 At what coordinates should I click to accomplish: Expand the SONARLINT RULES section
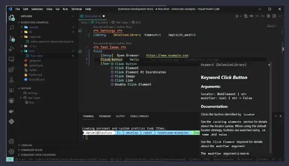[x=19, y=150]
